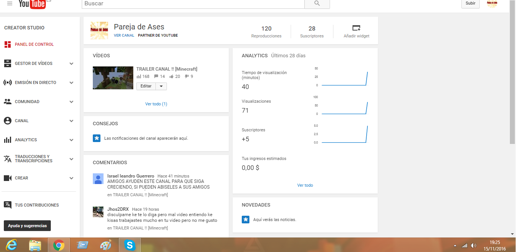Click Ayuda y sugerencias button
The width and height of the screenshot is (516, 252).
pos(27,226)
